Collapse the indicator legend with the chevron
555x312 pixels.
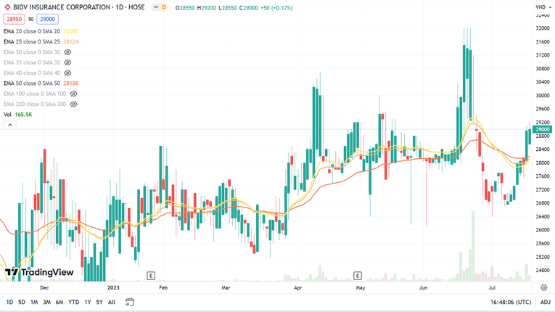(10, 125)
